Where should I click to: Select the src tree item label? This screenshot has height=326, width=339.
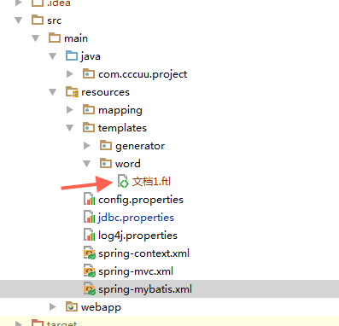click(54, 20)
